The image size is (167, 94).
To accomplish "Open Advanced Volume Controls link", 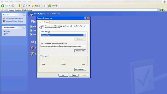I will point(15,21).
